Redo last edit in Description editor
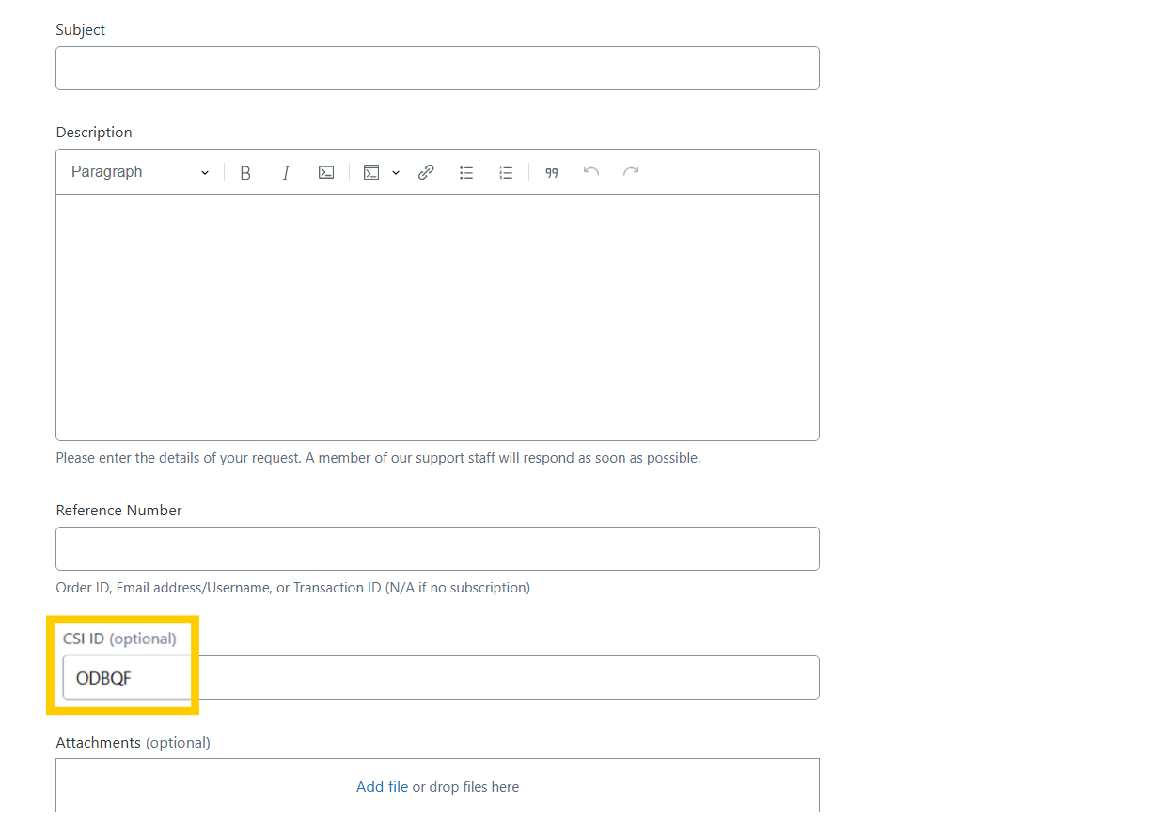 [631, 172]
